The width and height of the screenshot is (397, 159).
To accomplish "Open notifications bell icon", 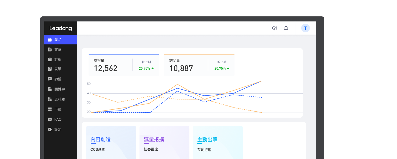I will 286,28.
